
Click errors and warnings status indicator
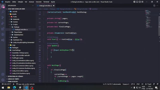6,84
